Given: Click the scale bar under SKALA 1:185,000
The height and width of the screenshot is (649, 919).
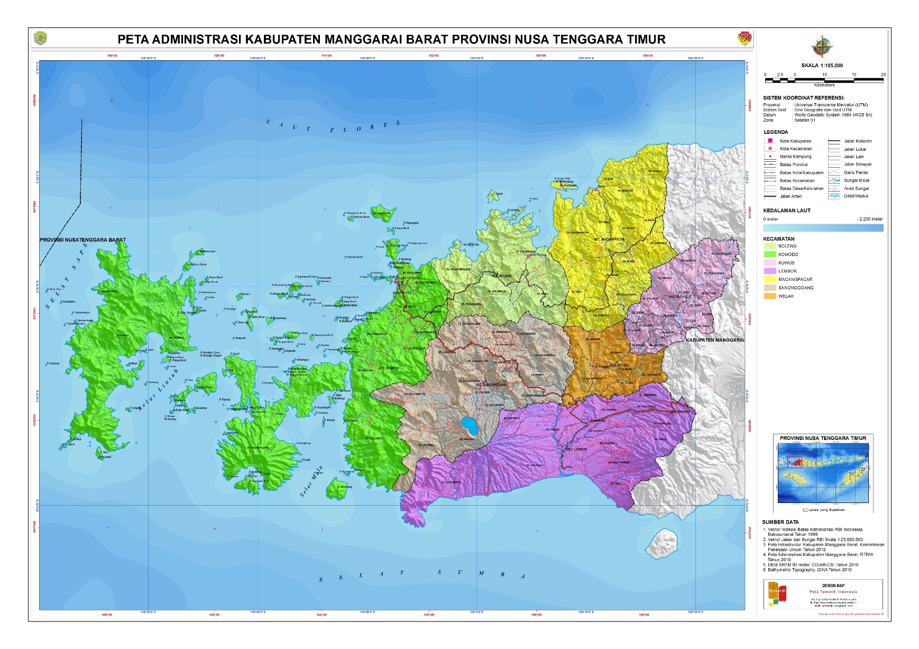Looking at the screenshot, I should click(x=824, y=80).
